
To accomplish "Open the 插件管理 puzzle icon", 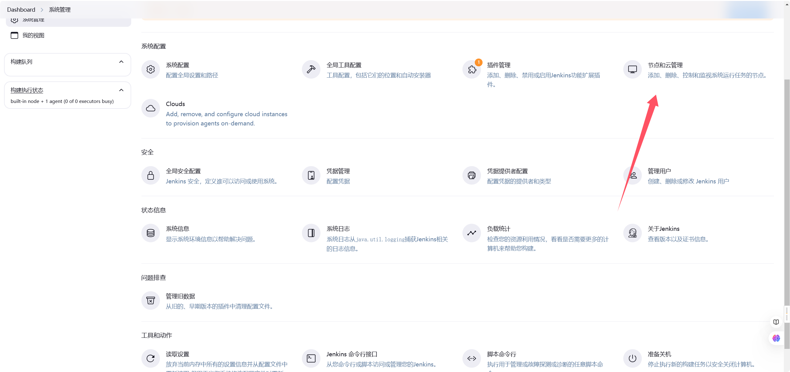I will tap(471, 69).
